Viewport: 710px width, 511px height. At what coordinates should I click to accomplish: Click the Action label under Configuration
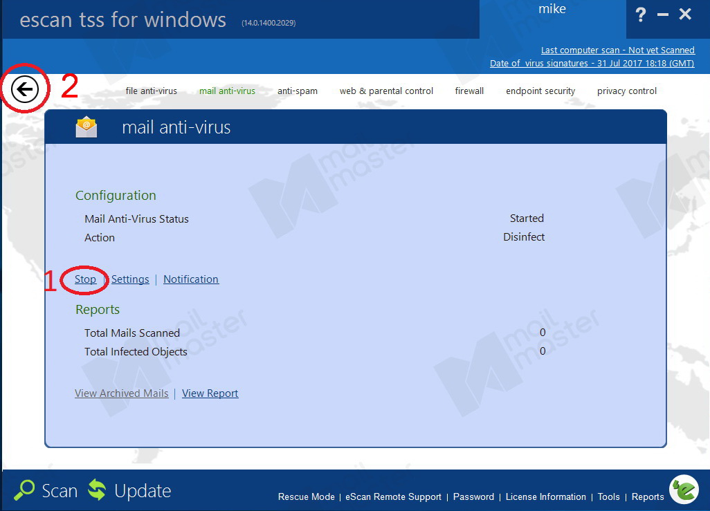(x=100, y=238)
